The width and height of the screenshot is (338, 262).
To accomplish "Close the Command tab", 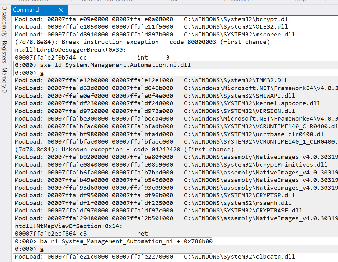I will [61, 10].
